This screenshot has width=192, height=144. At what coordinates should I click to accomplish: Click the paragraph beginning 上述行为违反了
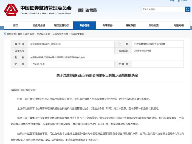pyautogui.click(x=89, y=108)
